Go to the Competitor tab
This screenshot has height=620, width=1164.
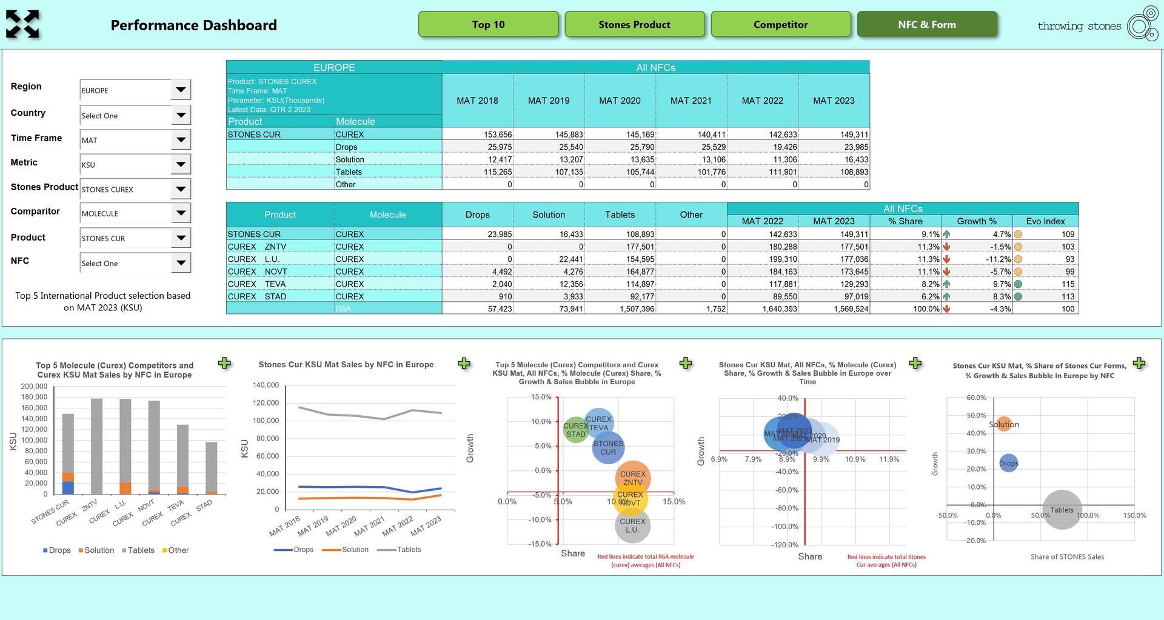(x=781, y=24)
